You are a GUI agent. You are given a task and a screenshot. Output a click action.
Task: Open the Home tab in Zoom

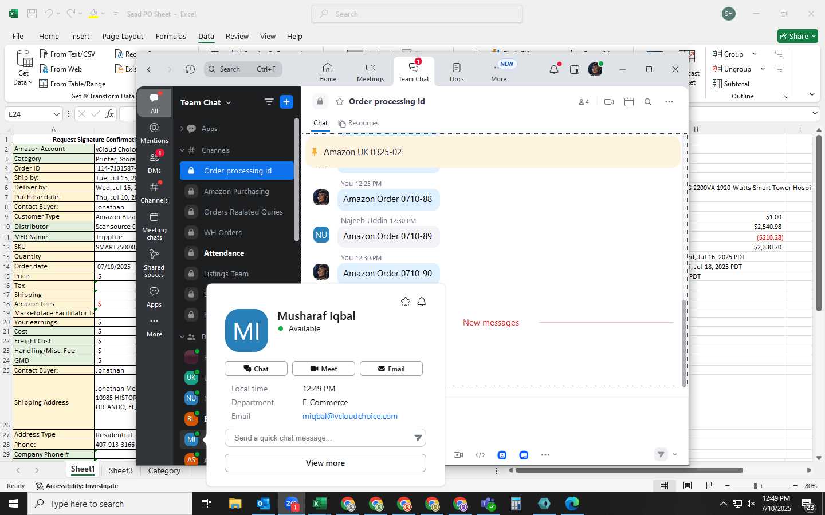tap(327, 72)
